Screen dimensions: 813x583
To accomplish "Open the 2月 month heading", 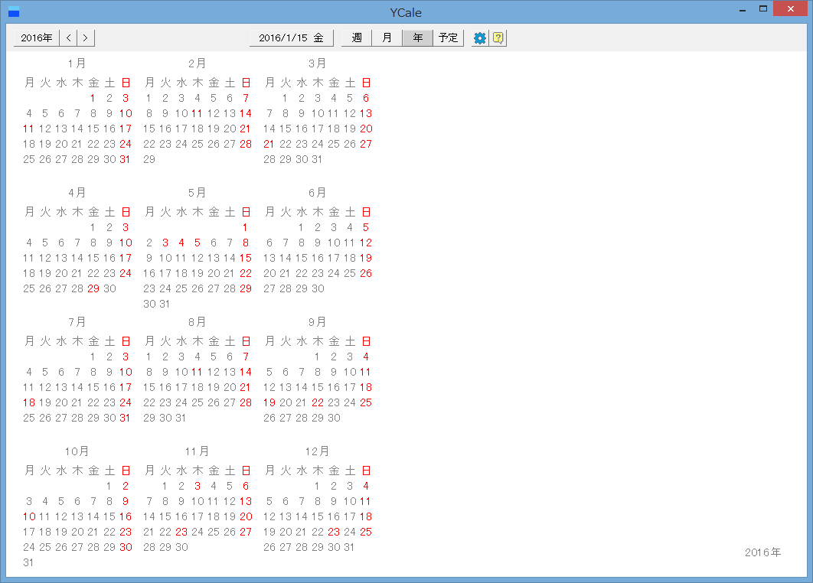I will [x=197, y=64].
